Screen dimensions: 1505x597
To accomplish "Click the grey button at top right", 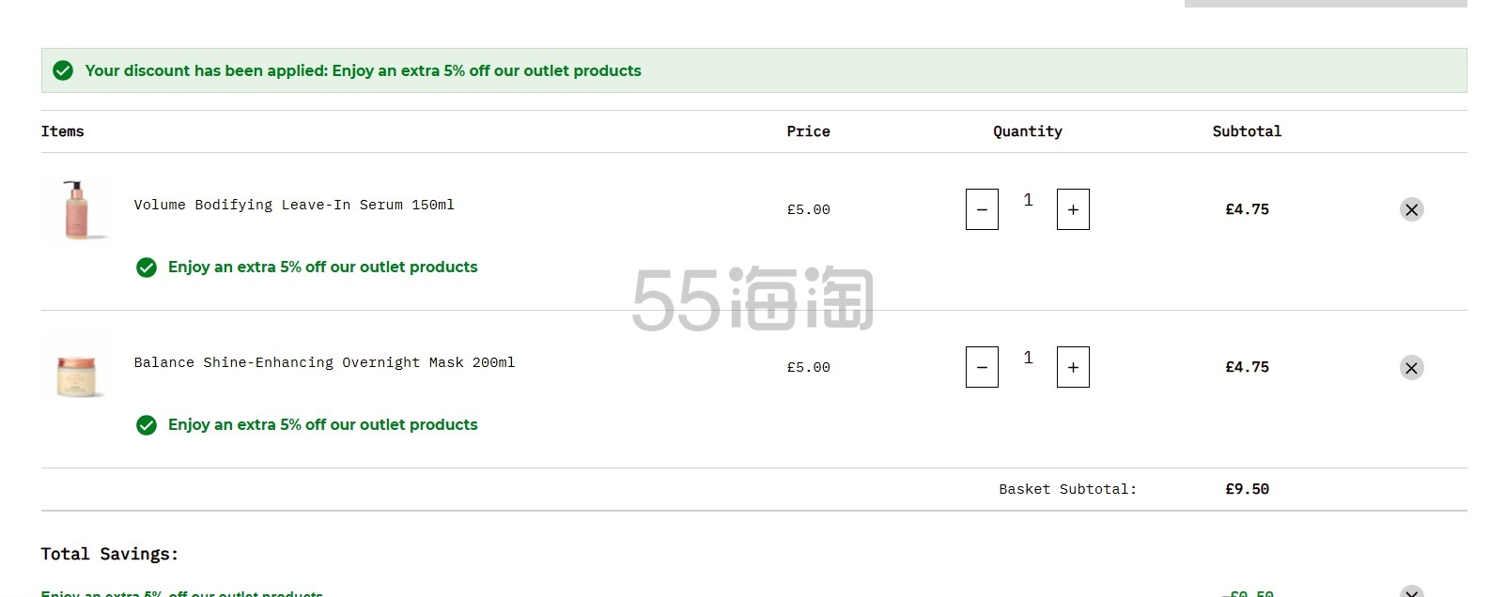I will 1326,4.
